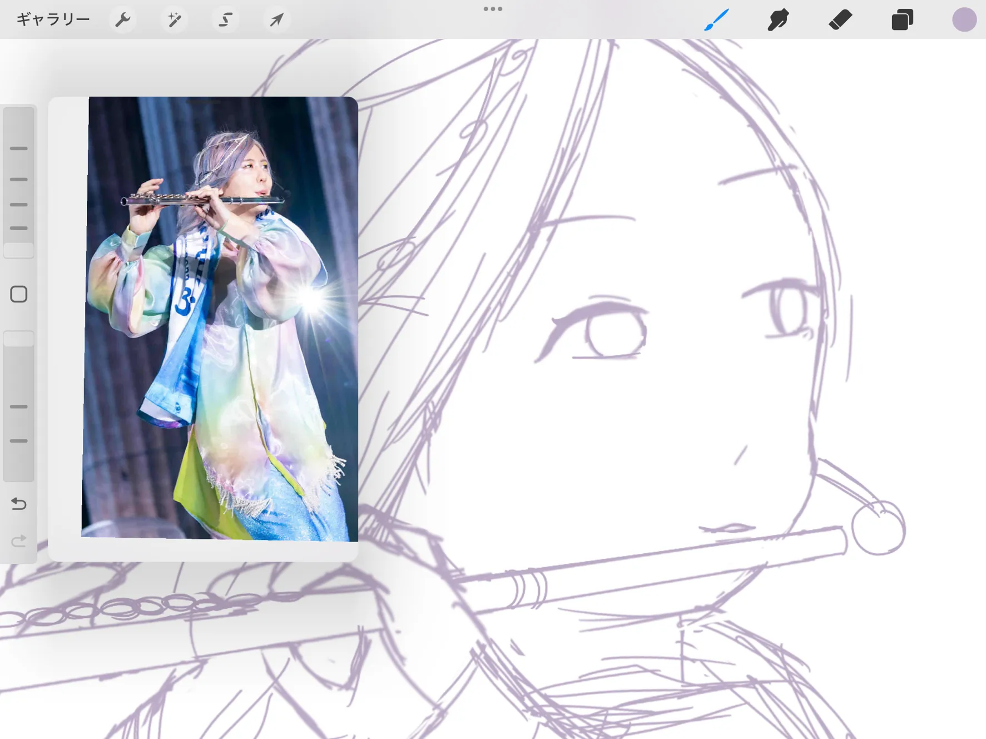The image size is (986, 739).
Task: Tap the three-dot multitasking menu
Action: click(493, 9)
